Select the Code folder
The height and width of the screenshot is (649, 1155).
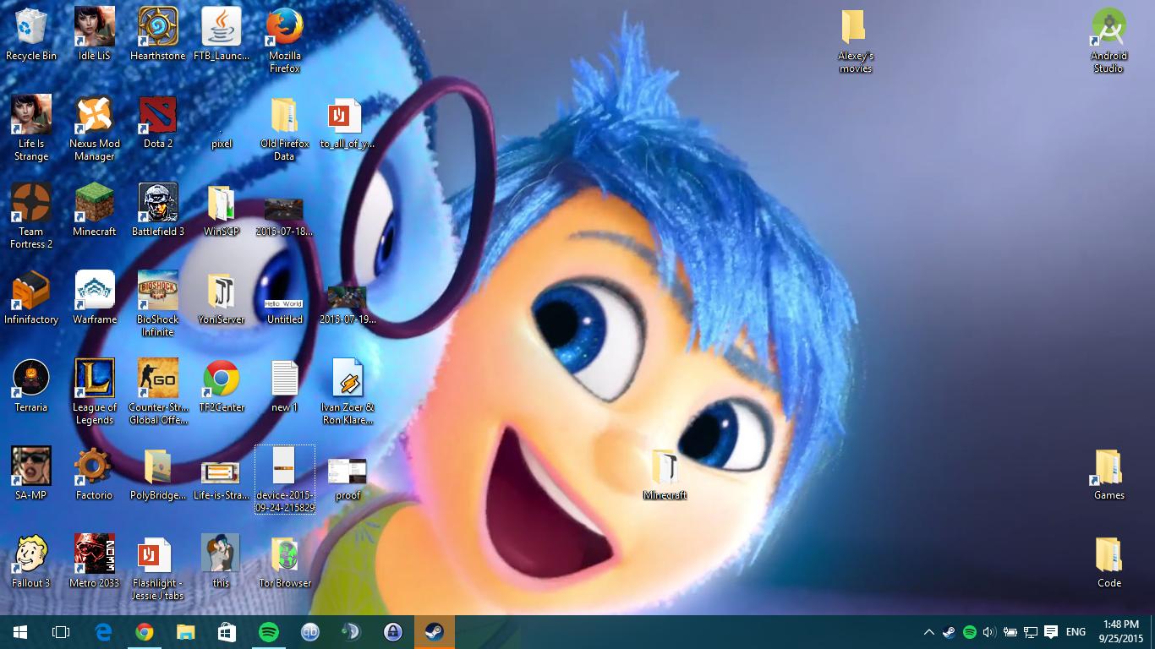(x=1108, y=561)
